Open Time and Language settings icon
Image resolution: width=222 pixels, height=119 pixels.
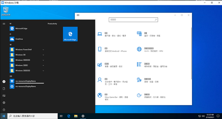(139, 80)
